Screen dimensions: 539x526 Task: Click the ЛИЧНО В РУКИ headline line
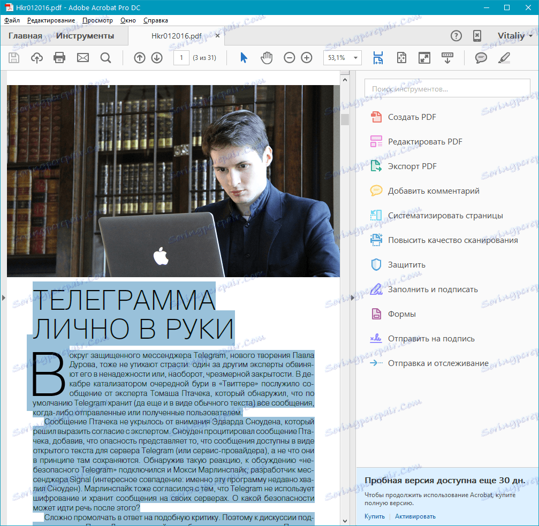(x=133, y=329)
